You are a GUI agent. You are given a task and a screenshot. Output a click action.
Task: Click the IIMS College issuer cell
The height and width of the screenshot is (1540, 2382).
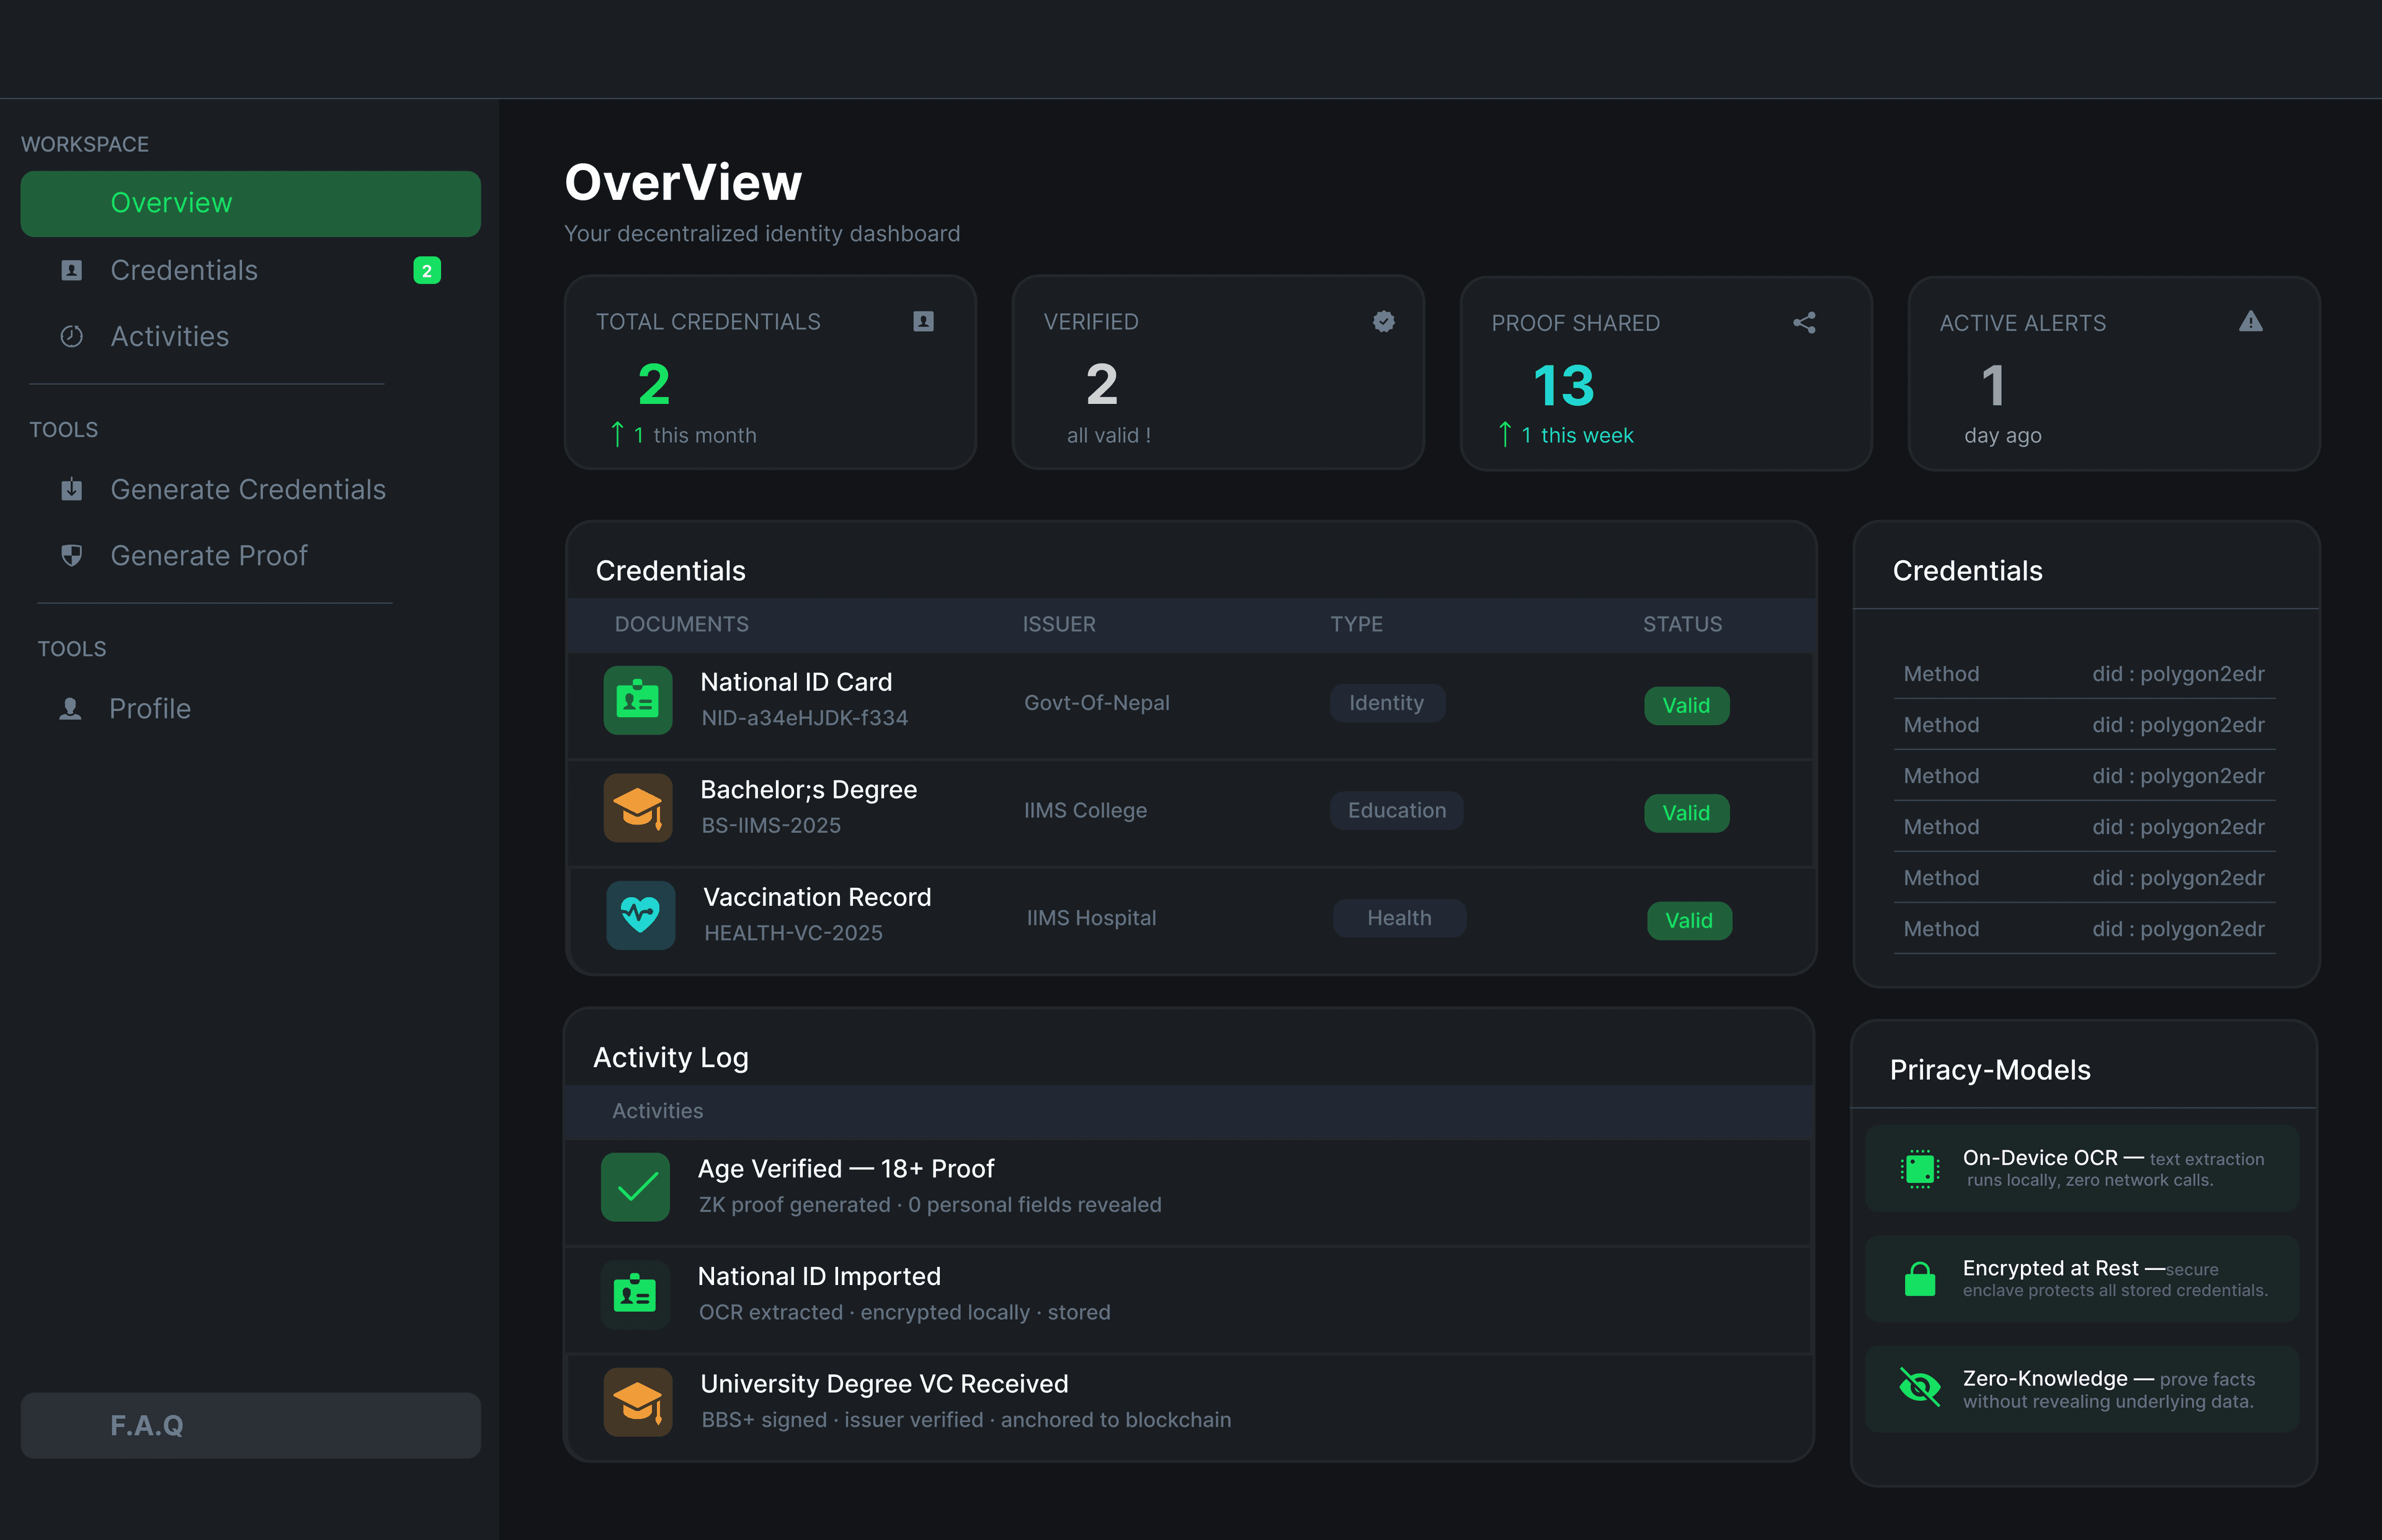click(x=1086, y=810)
